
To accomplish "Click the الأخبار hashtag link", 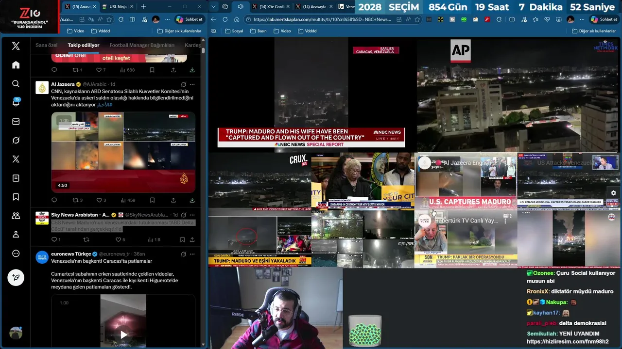I will click(x=104, y=105).
